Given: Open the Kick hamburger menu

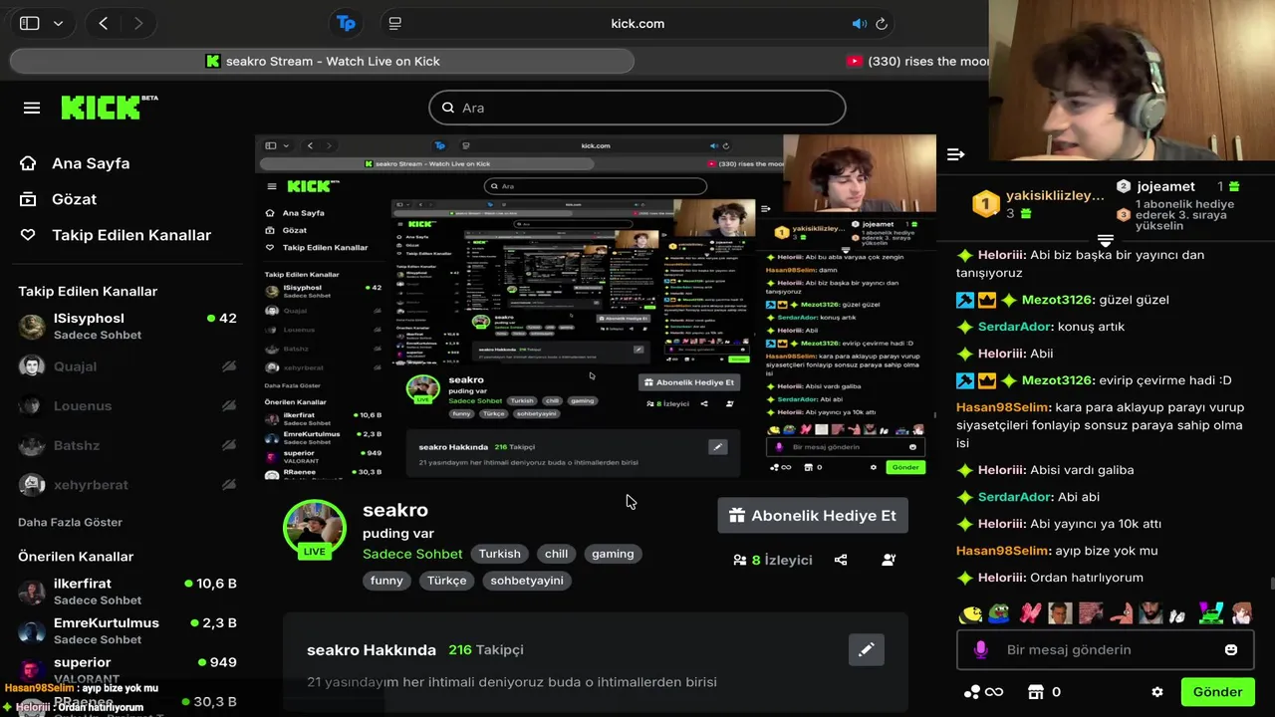Looking at the screenshot, I should [x=32, y=108].
